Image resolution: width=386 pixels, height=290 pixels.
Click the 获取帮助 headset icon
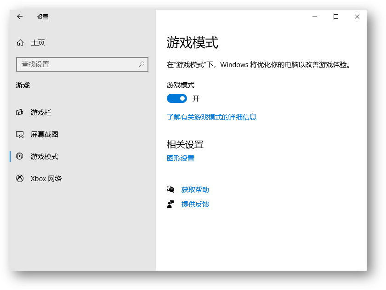pyautogui.click(x=170, y=189)
